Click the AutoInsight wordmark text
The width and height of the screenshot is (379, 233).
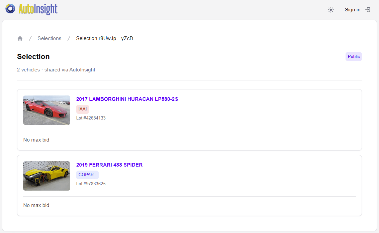(38, 9)
